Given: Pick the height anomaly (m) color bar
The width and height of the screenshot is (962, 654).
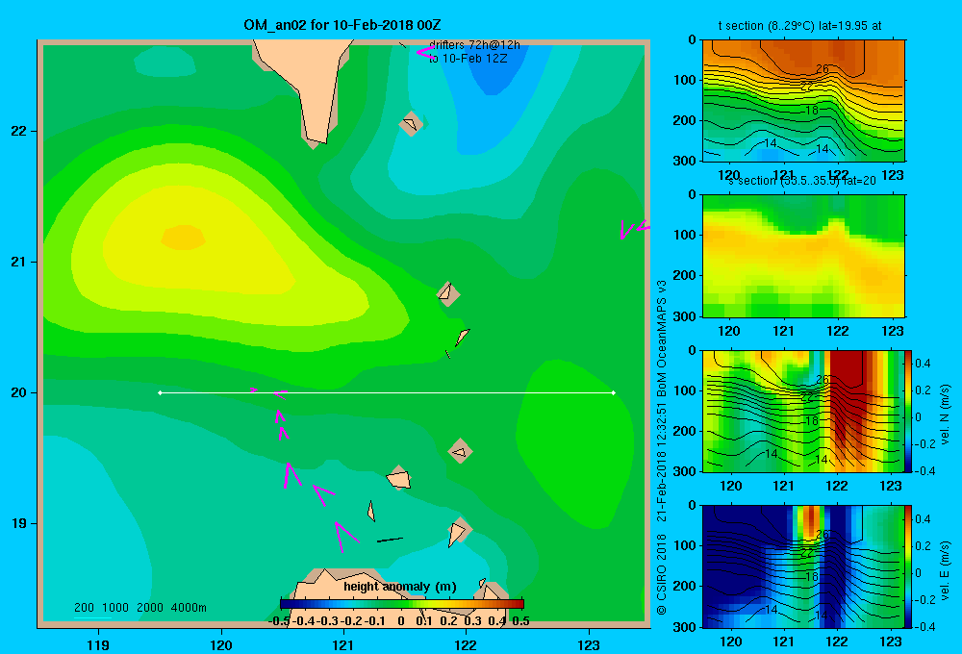Looking at the screenshot, I should click(x=402, y=604).
